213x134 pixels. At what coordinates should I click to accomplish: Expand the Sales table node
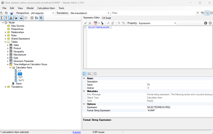8,45
